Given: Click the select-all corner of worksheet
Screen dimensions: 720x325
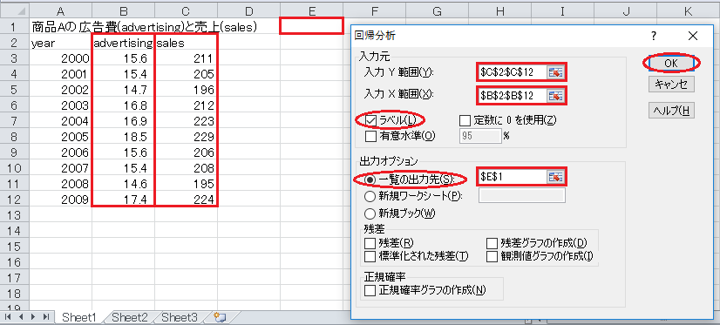Looking at the screenshot, I should tap(14, 11).
